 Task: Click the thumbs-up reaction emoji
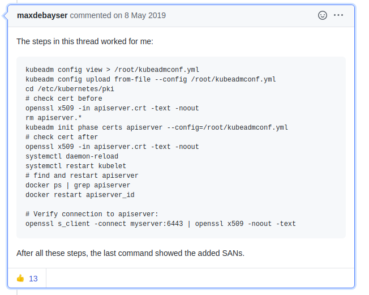click(x=20, y=278)
